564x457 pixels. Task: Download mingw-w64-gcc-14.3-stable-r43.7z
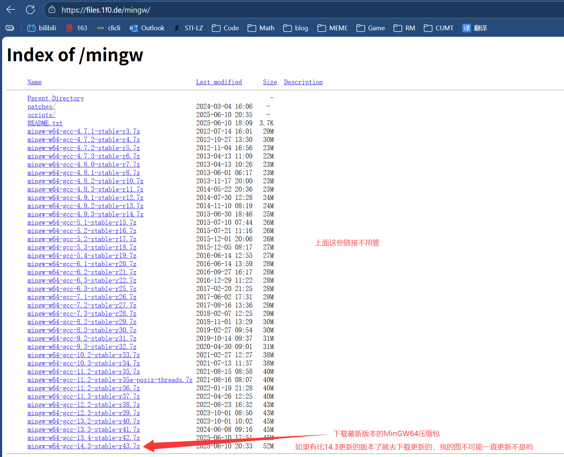84,446
